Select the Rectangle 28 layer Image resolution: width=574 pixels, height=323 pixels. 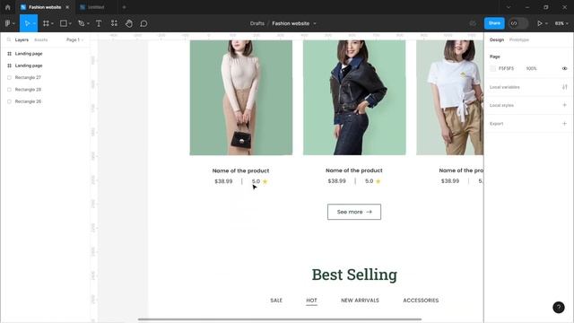[x=28, y=90]
